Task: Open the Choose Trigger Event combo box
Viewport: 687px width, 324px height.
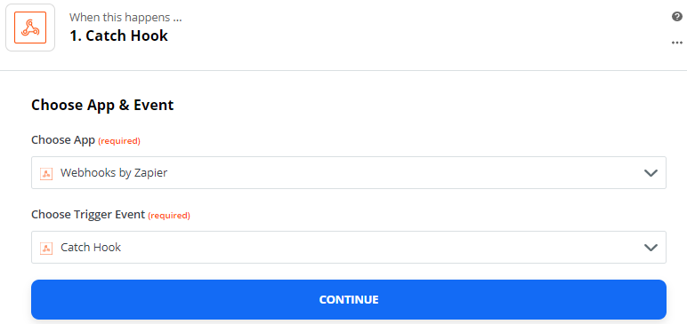Action: coord(349,247)
